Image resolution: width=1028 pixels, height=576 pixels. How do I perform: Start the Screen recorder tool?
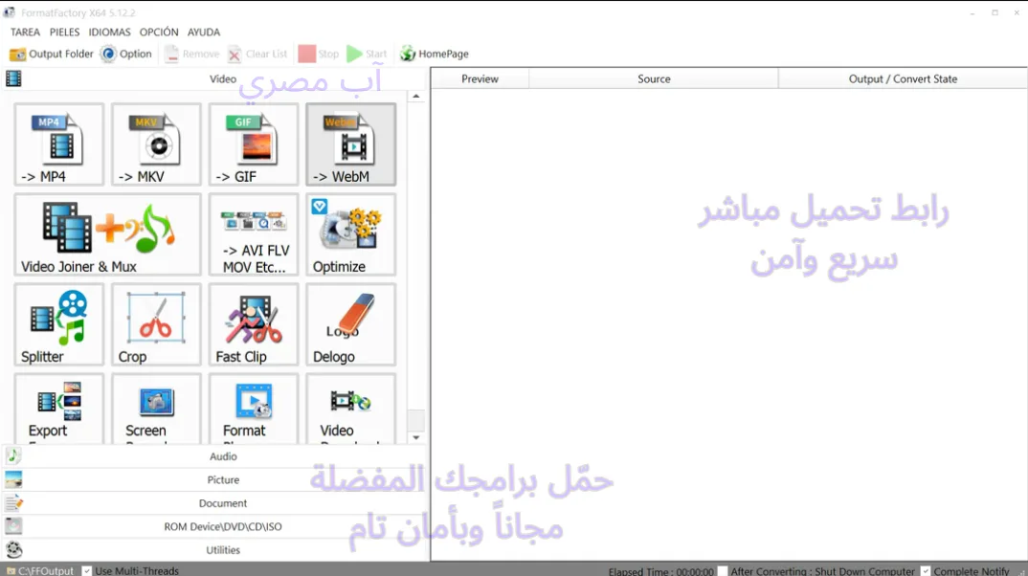click(x=156, y=409)
